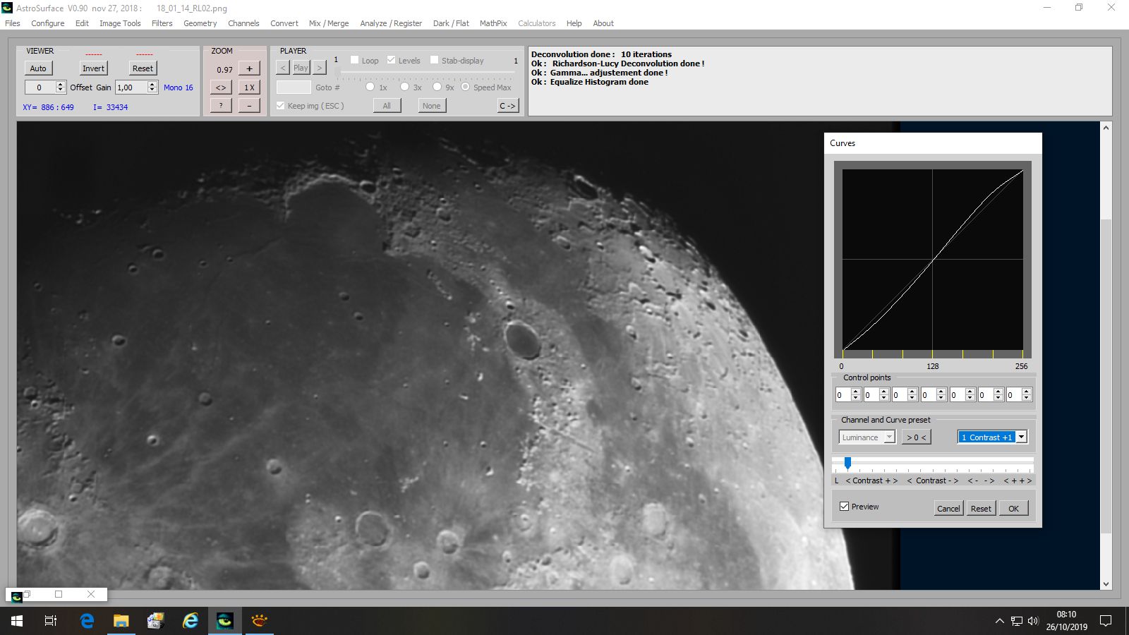The width and height of the screenshot is (1129, 635).
Task: Select the Speed Max radio button
Action: click(466, 87)
